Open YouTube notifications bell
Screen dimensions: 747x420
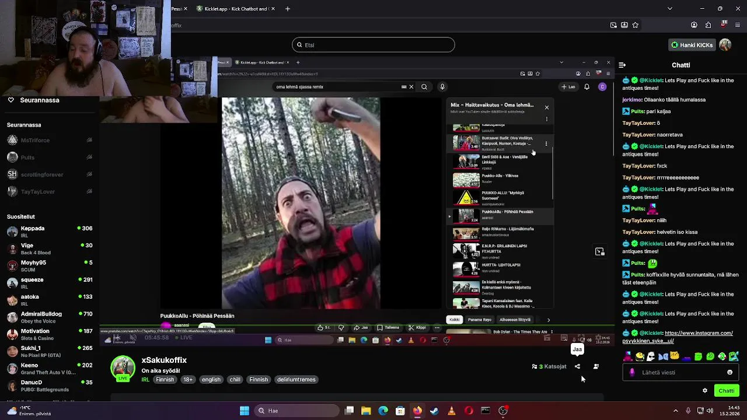[x=587, y=87]
